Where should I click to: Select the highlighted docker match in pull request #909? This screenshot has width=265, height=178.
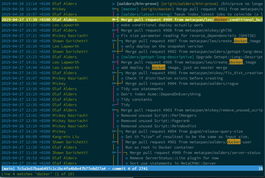(220, 20)
